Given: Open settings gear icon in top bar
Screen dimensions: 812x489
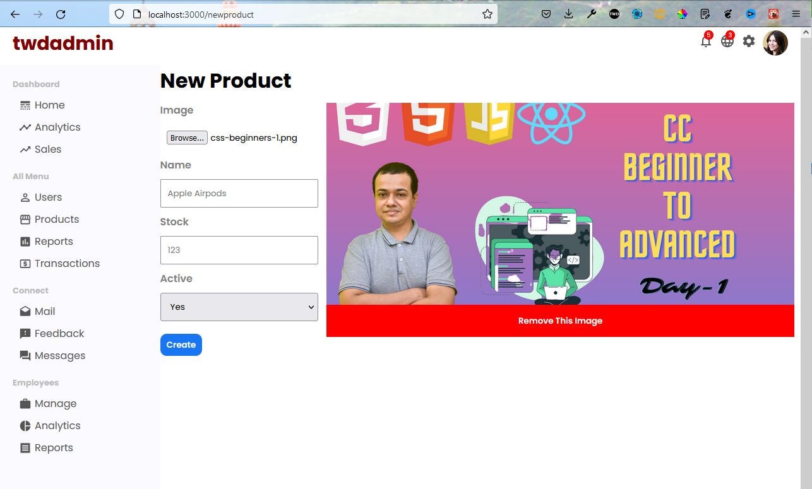Looking at the screenshot, I should (749, 41).
